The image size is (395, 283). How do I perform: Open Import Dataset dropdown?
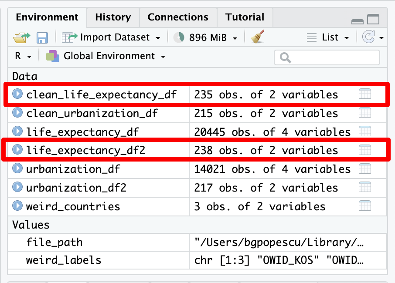click(x=111, y=37)
